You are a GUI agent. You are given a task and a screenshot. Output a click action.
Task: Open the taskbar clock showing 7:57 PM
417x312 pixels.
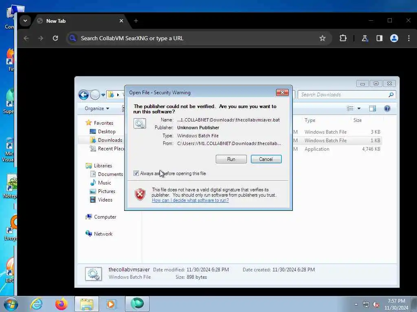pyautogui.click(x=396, y=304)
